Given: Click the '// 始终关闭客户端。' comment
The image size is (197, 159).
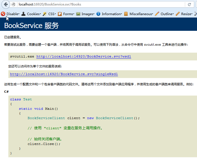Looking at the screenshot, I should [x=45, y=139].
